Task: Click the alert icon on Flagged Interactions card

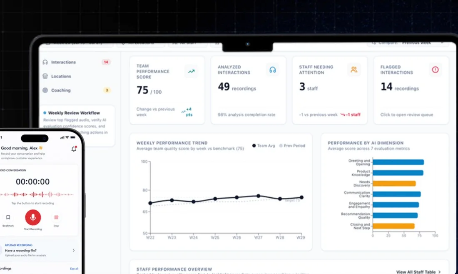Action: tap(435, 70)
